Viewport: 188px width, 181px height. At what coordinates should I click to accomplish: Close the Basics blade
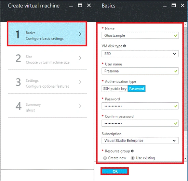[183, 5]
